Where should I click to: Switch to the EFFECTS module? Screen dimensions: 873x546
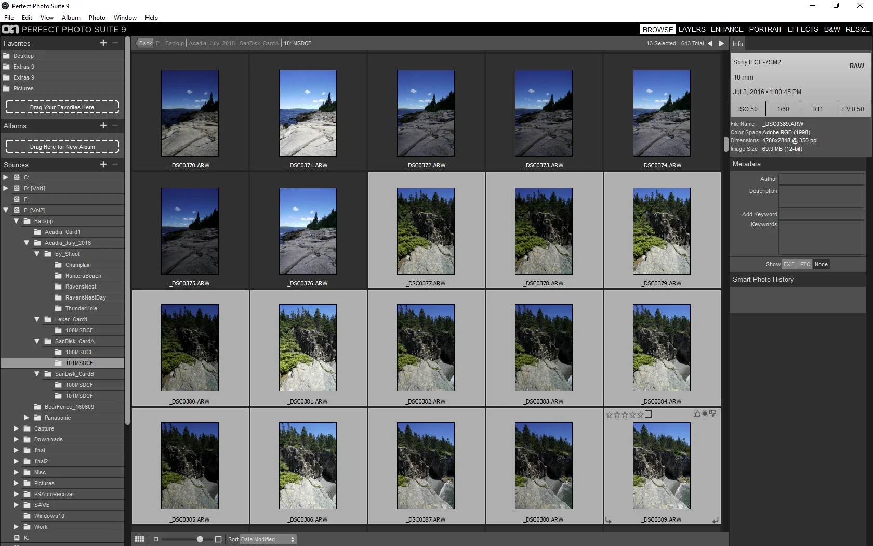pos(803,29)
